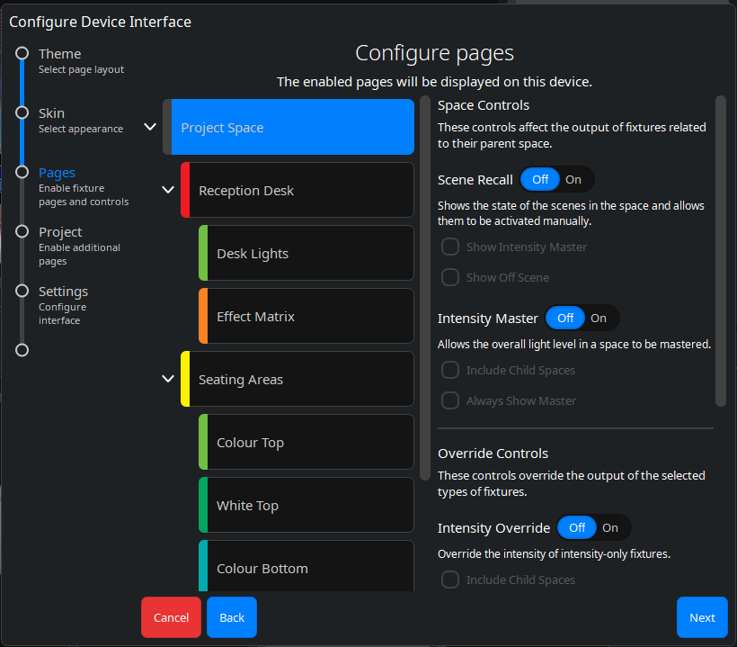
Task: Turn Scene Recall on
Action: (573, 180)
